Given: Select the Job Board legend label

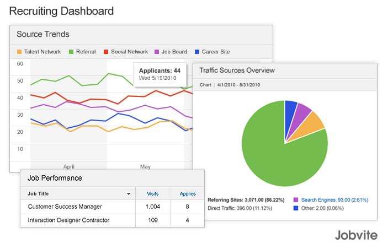Looking at the screenshot, I should coord(174,52).
